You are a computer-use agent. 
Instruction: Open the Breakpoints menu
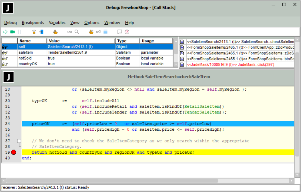click(33, 23)
